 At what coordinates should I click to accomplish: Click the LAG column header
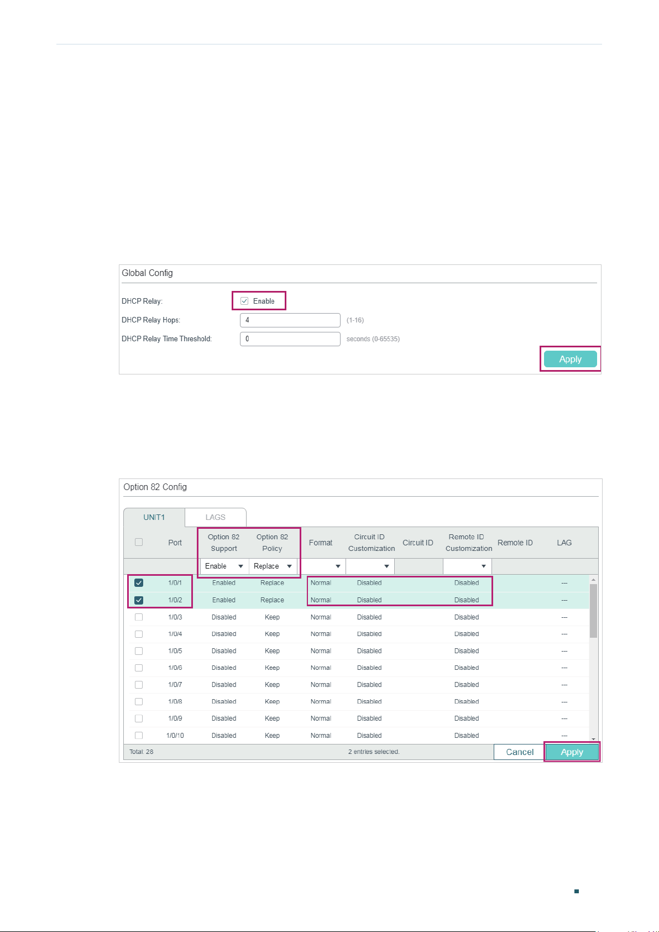coord(564,543)
